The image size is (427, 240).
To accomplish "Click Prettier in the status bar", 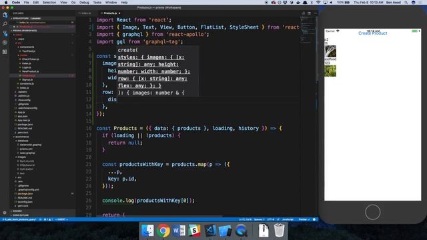I will pyautogui.click(x=304, y=219).
